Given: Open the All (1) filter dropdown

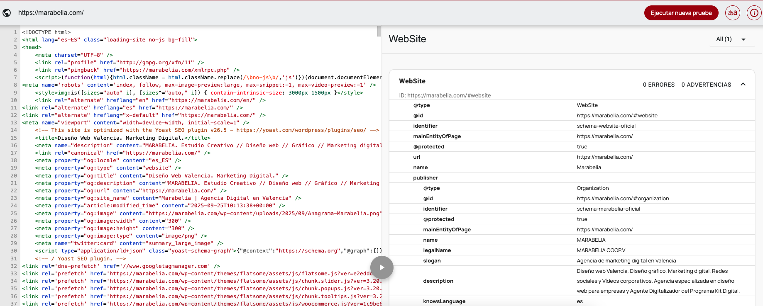Looking at the screenshot, I should click(731, 39).
